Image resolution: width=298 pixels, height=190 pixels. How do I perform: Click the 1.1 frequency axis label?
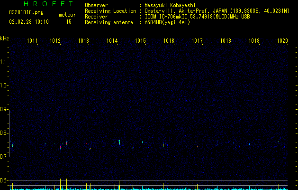4,62
